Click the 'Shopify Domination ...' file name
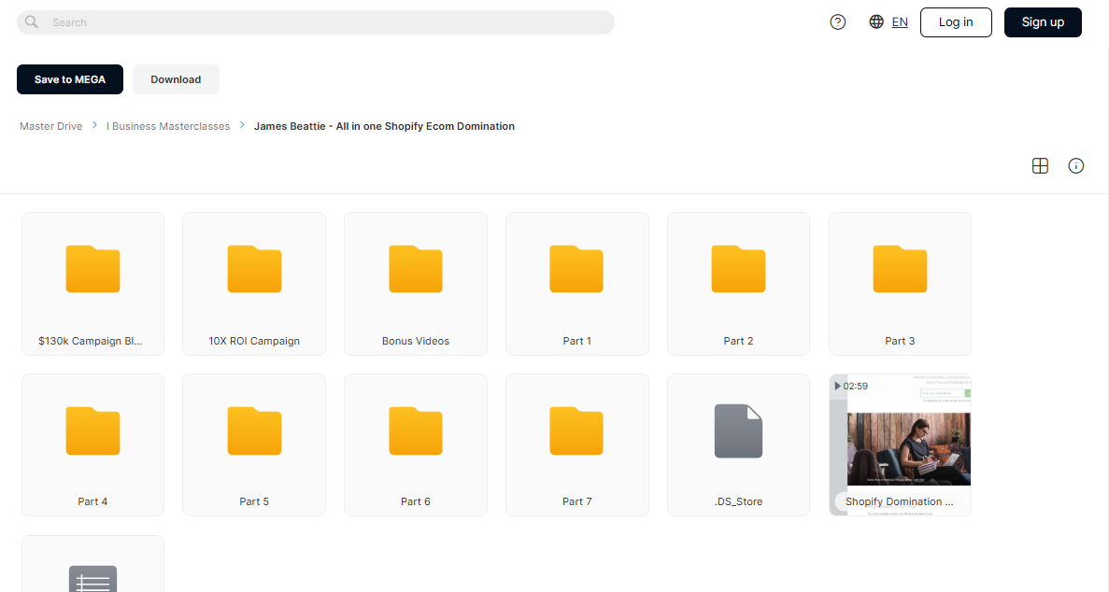Viewport: 1109px width, 592px height. click(x=899, y=501)
